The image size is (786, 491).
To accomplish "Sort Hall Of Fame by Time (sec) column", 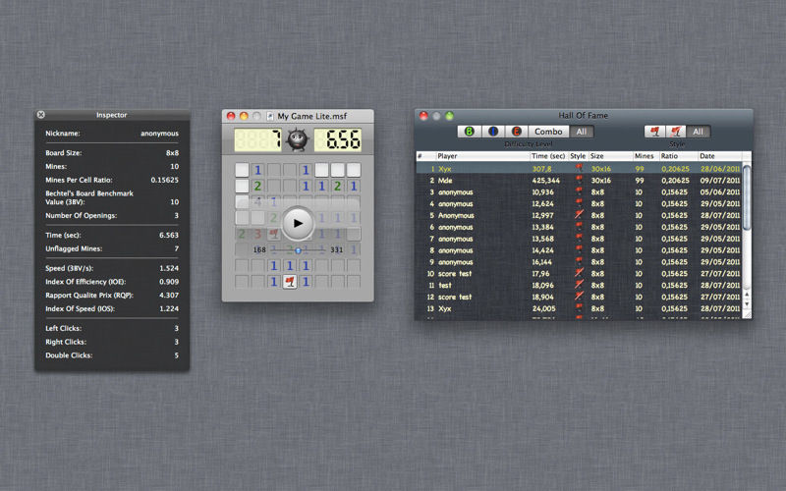I will [x=549, y=156].
